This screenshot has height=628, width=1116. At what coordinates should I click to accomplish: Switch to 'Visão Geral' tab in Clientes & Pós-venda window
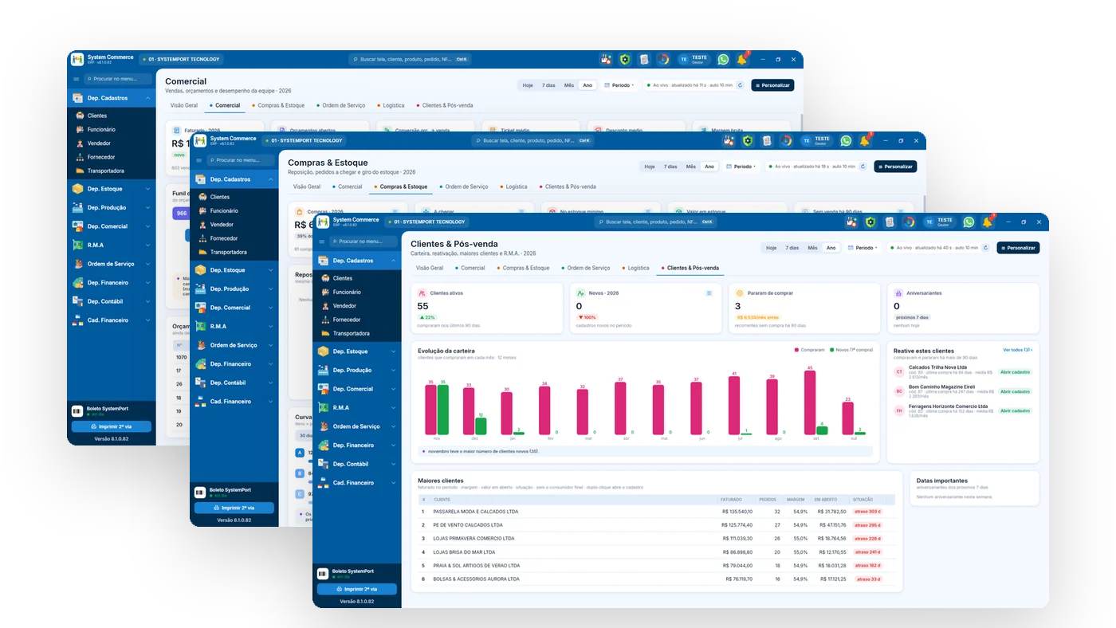pos(430,268)
